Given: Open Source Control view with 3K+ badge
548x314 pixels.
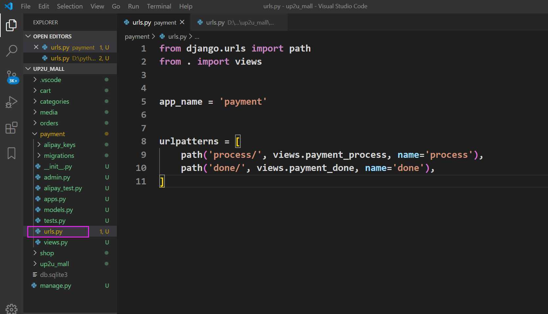Looking at the screenshot, I should pyautogui.click(x=12, y=77).
